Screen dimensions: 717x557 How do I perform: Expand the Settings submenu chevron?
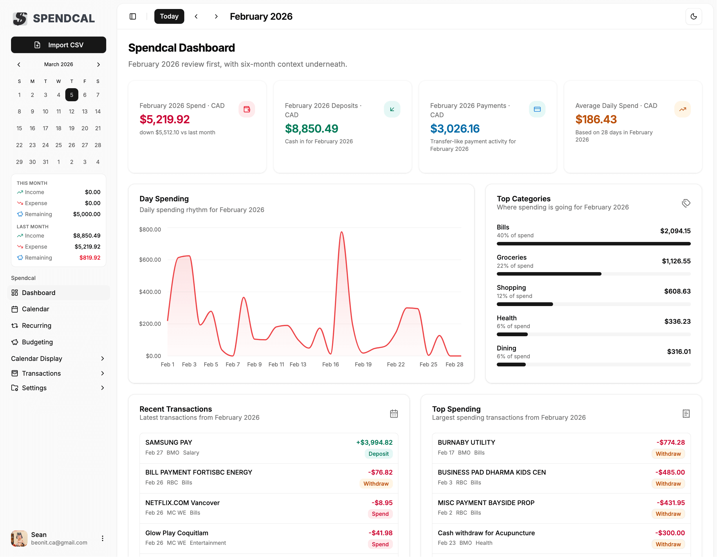tap(102, 388)
